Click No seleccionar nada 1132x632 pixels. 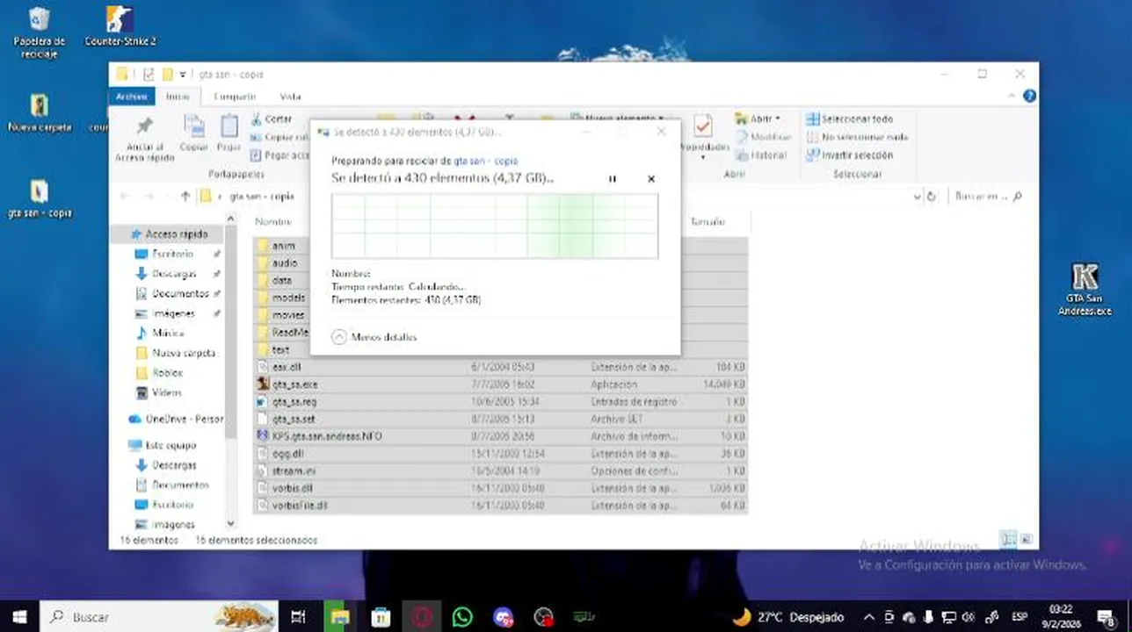[x=857, y=137]
